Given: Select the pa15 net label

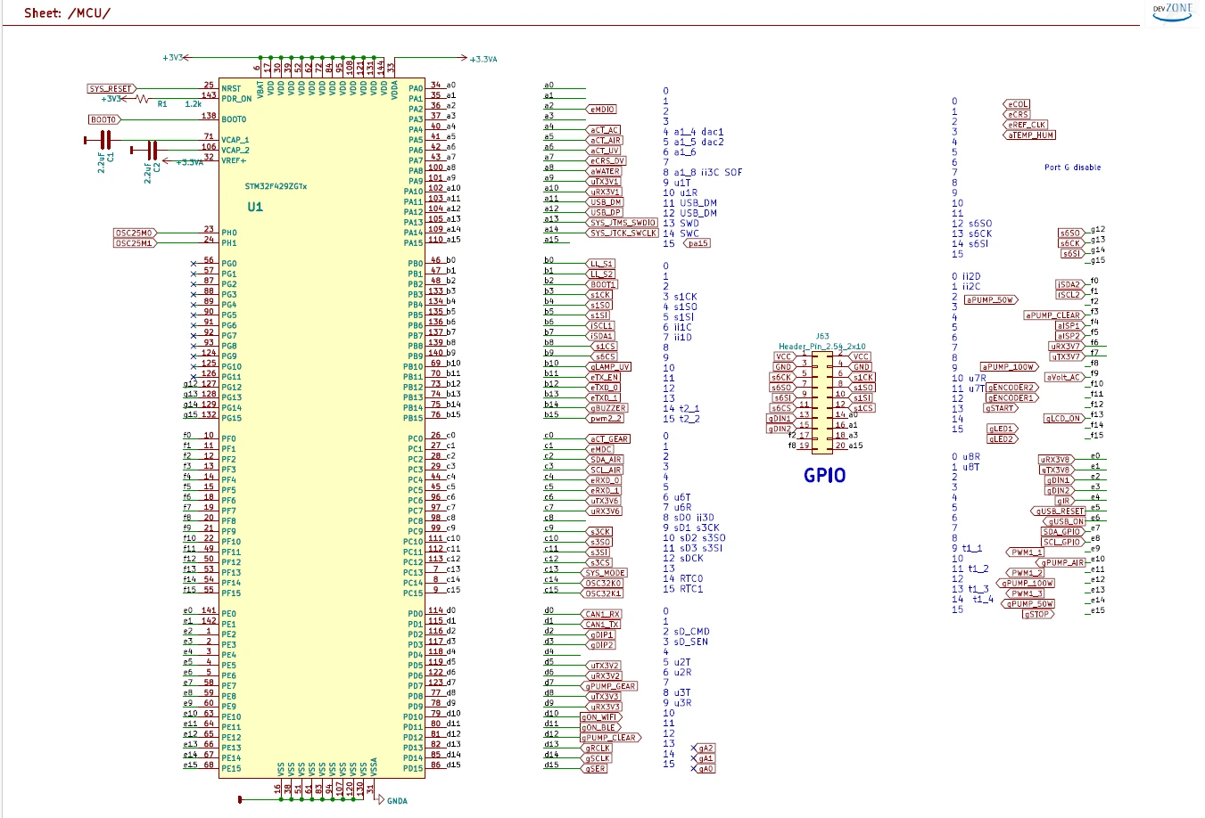Looking at the screenshot, I should (697, 243).
